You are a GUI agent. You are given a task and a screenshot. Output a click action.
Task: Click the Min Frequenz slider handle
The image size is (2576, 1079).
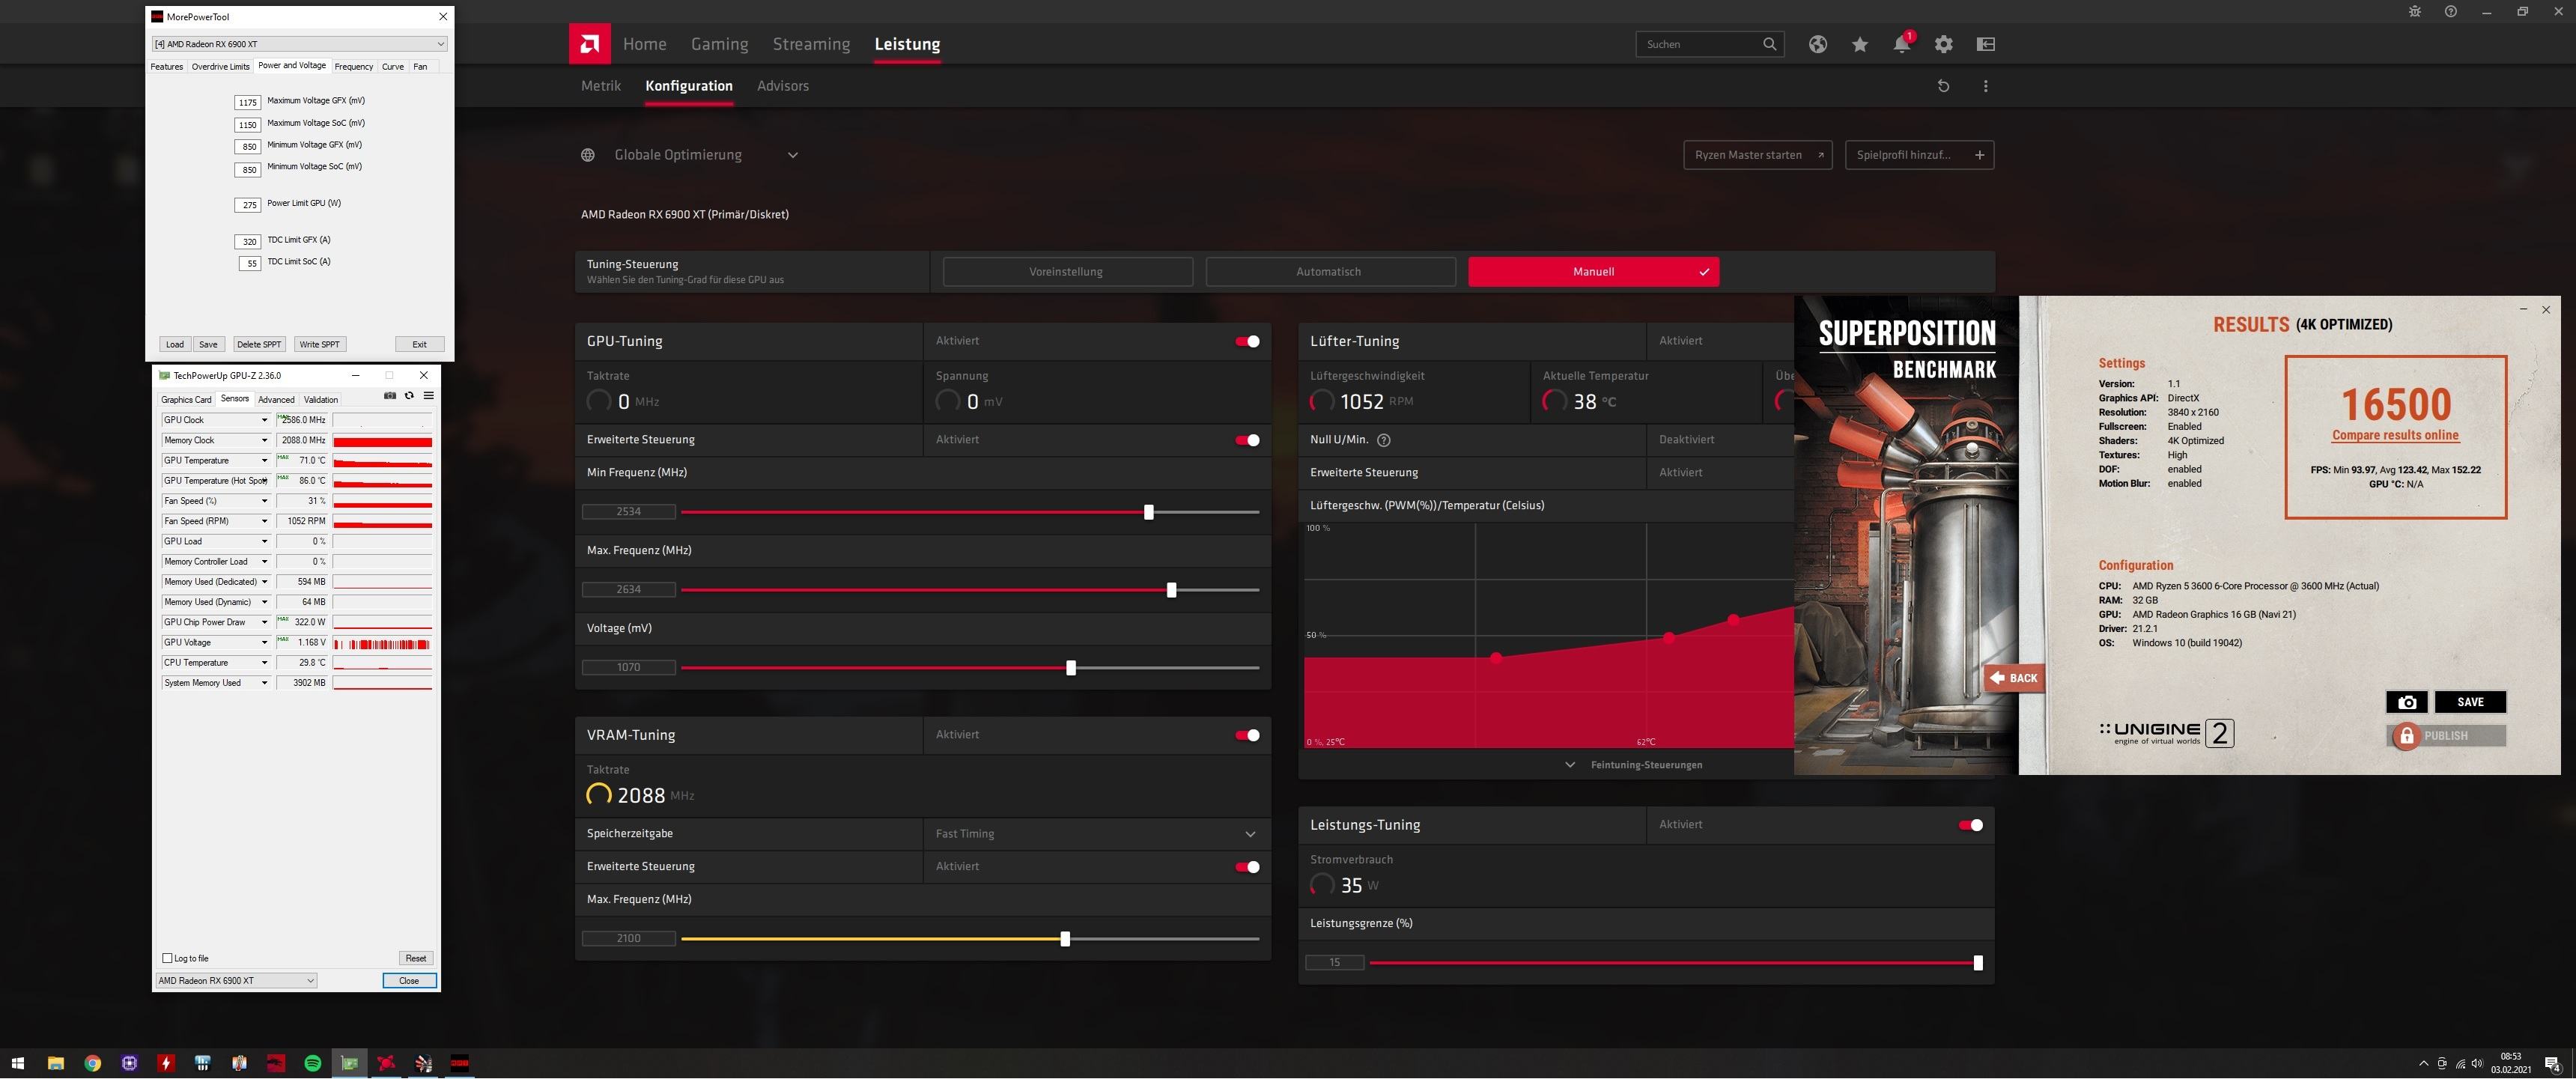1148,512
